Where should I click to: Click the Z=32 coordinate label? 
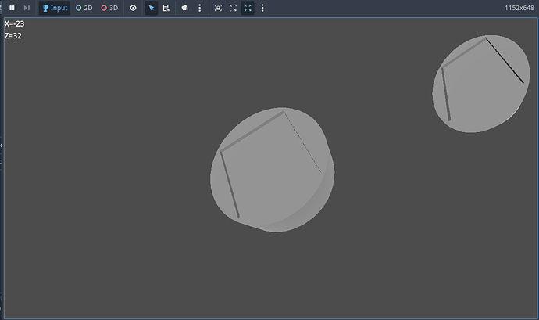tap(12, 35)
